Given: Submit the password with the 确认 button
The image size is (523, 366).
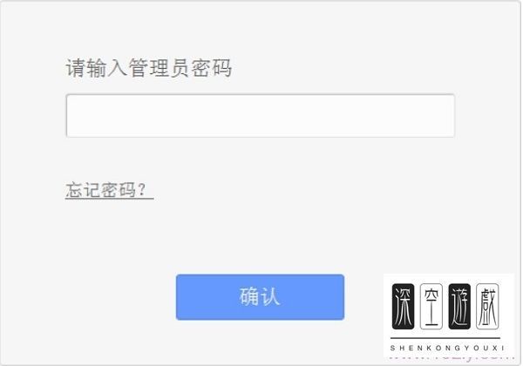Looking at the screenshot, I should coord(260,297).
